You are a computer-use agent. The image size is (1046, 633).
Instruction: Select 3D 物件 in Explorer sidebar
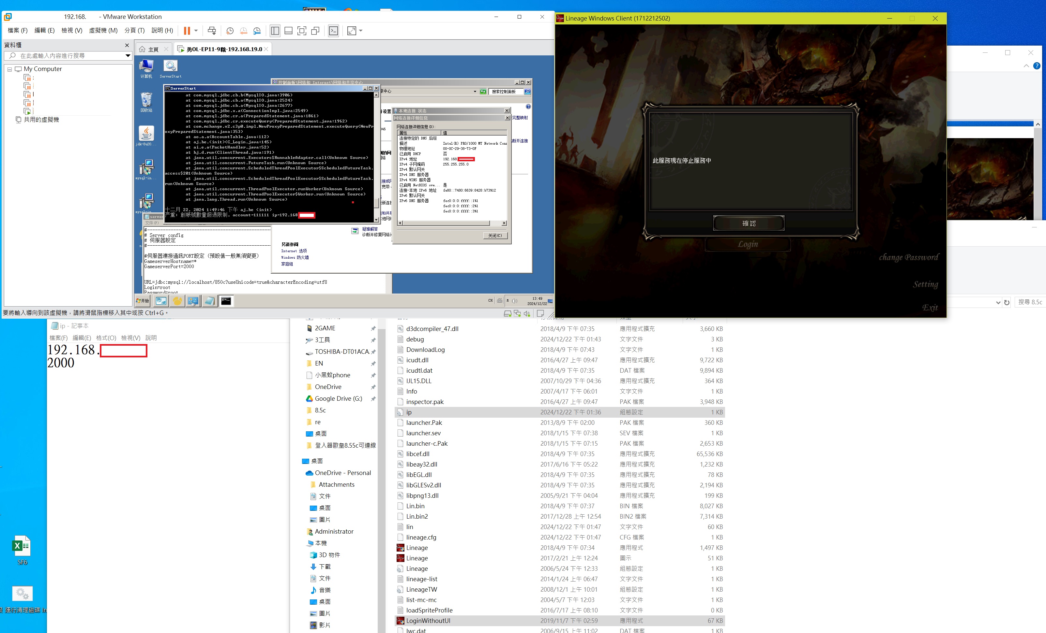(x=329, y=555)
